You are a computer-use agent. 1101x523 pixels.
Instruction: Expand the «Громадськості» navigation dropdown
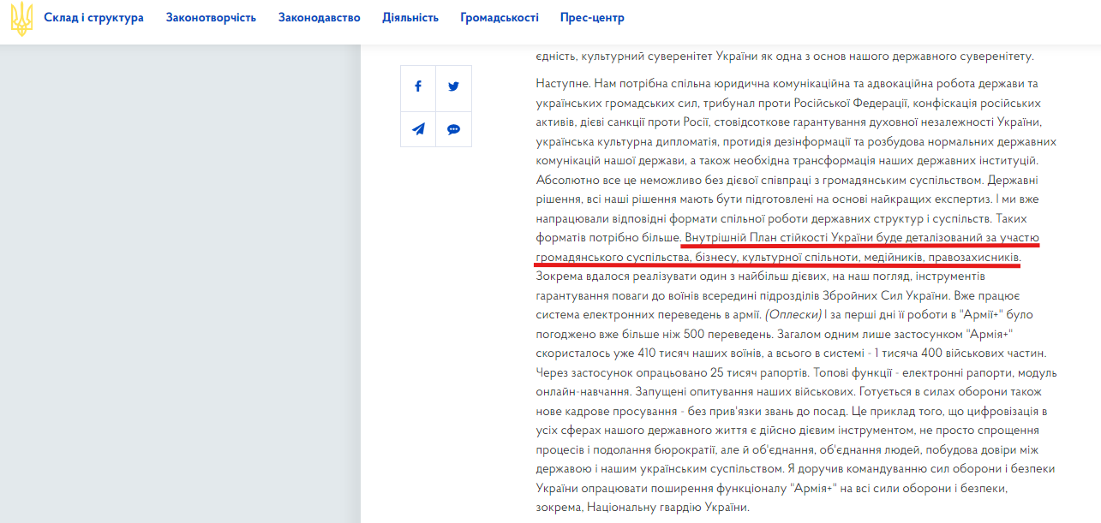(x=497, y=15)
